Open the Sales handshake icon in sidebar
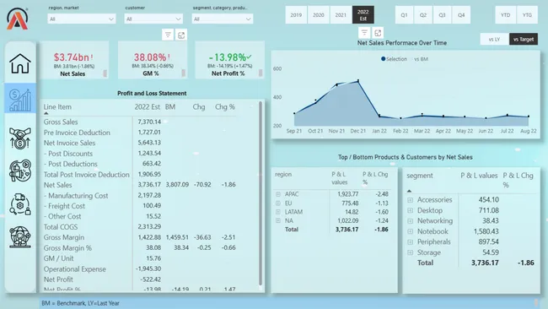The image size is (548, 309). [20, 138]
